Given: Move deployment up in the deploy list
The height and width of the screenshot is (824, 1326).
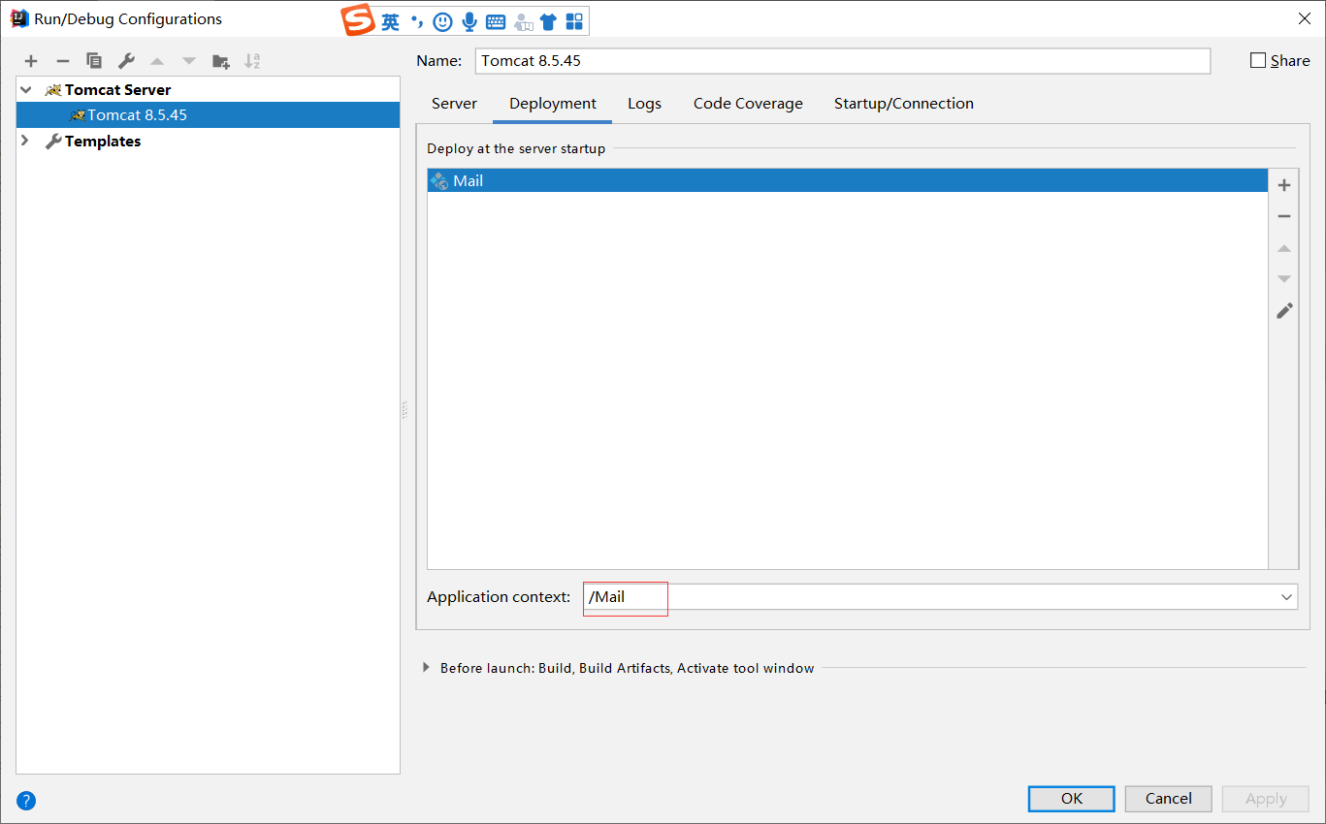Looking at the screenshot, I should coord(1284,248).
